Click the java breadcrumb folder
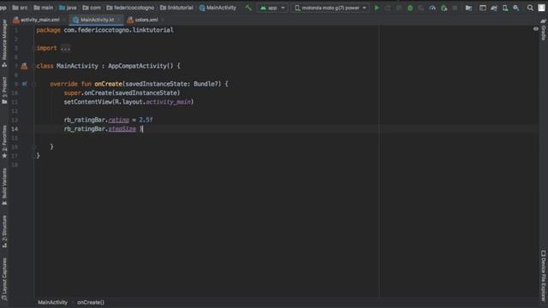 (68, 8)
